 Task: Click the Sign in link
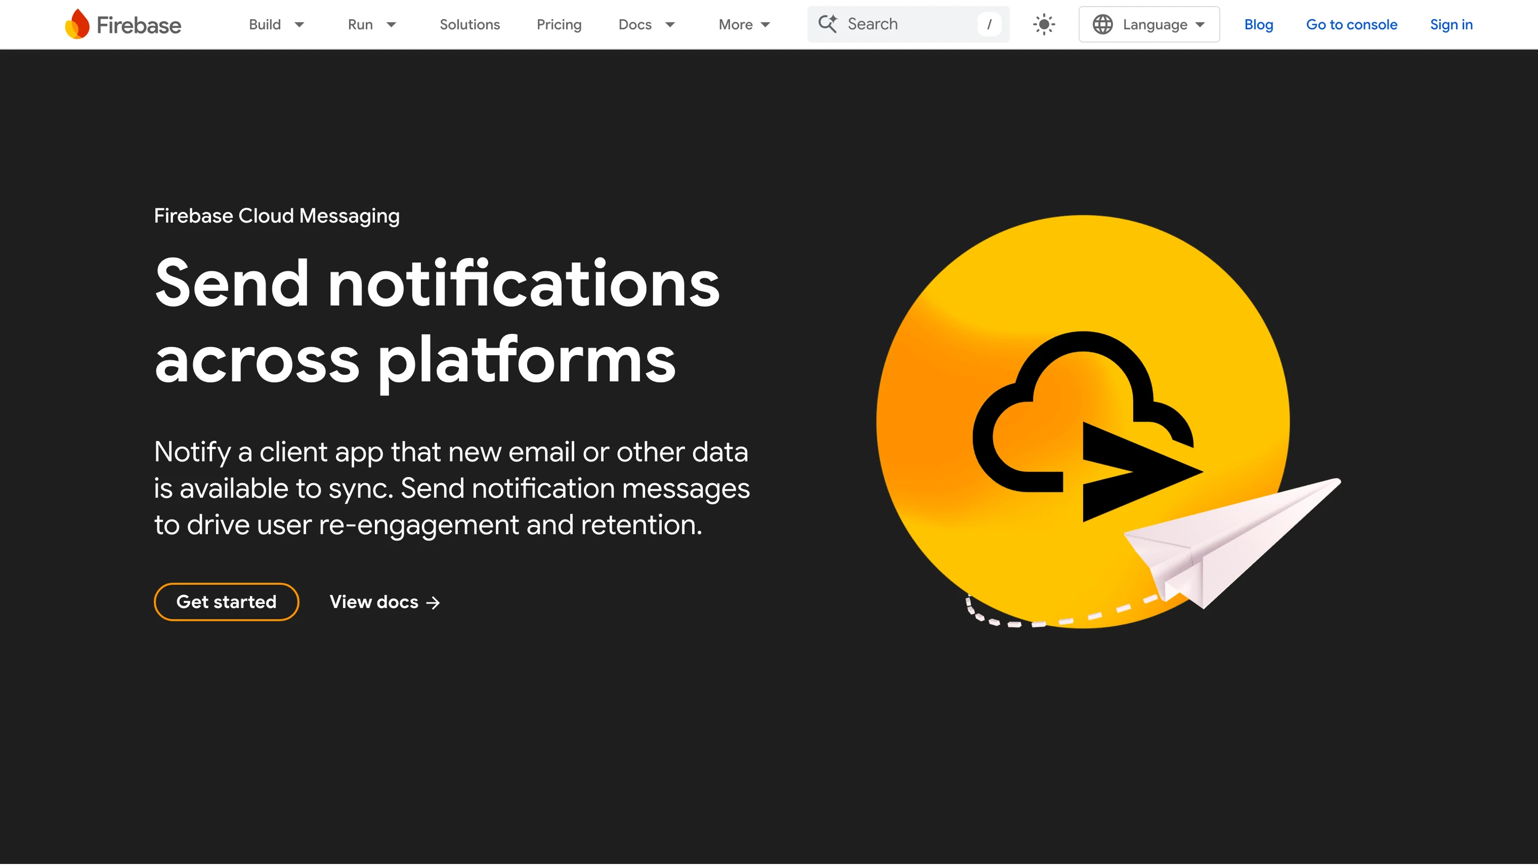pos(1451,25)
